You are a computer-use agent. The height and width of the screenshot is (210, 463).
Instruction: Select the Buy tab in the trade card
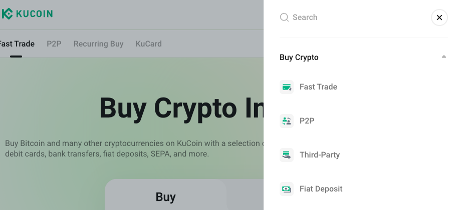pyautogui.click(x=165, y=197)
